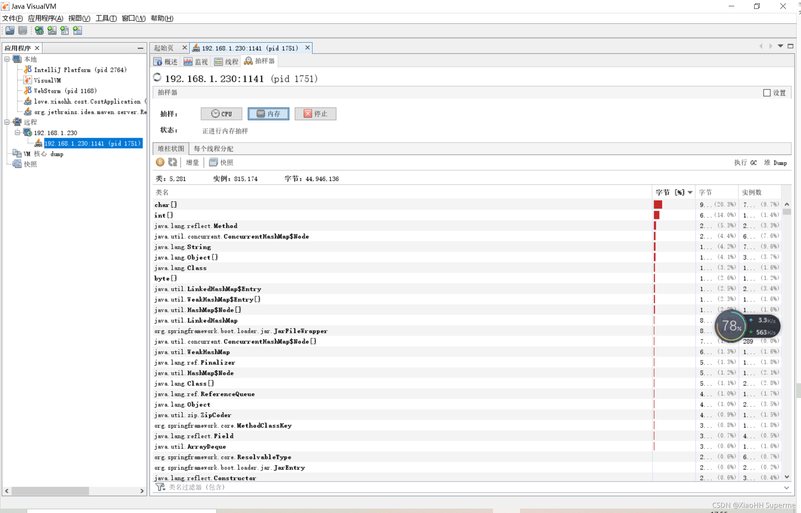The image size is (801, 513).
Task: Collapse the 本地 tree node
Action: pyautogui.click(x=7, y=59)
